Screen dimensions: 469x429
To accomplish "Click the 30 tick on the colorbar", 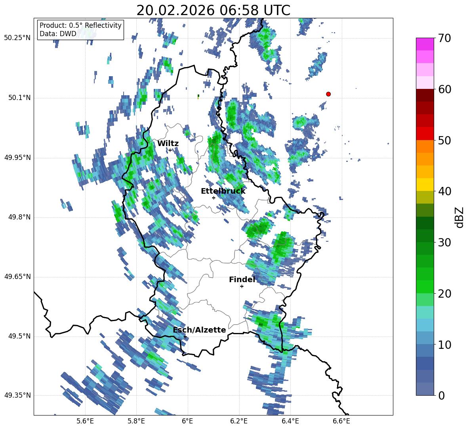I will tap(444, 242).
